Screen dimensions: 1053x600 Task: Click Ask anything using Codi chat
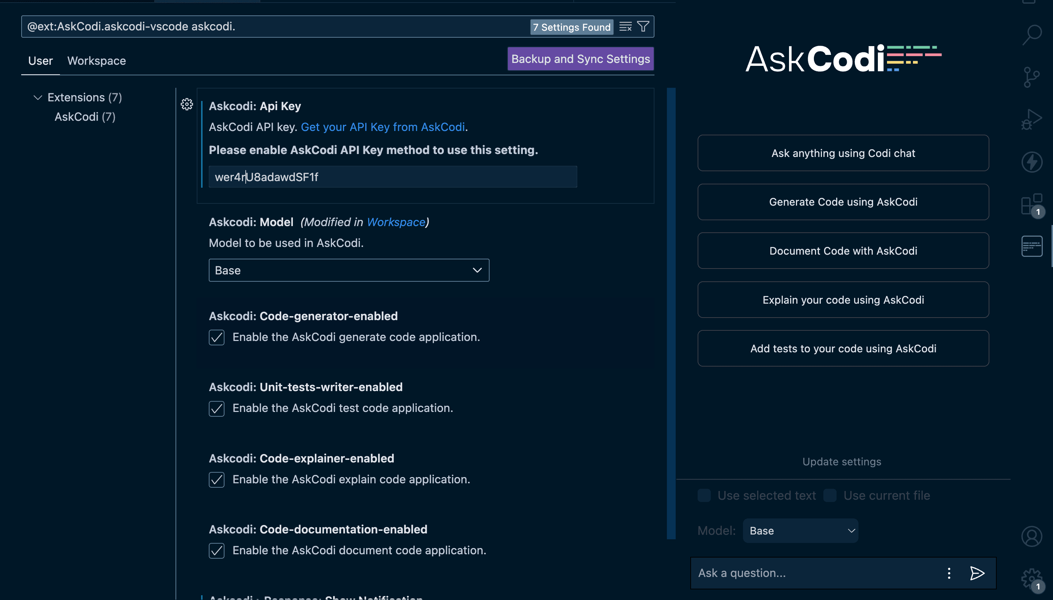click(x=843, y=153)
